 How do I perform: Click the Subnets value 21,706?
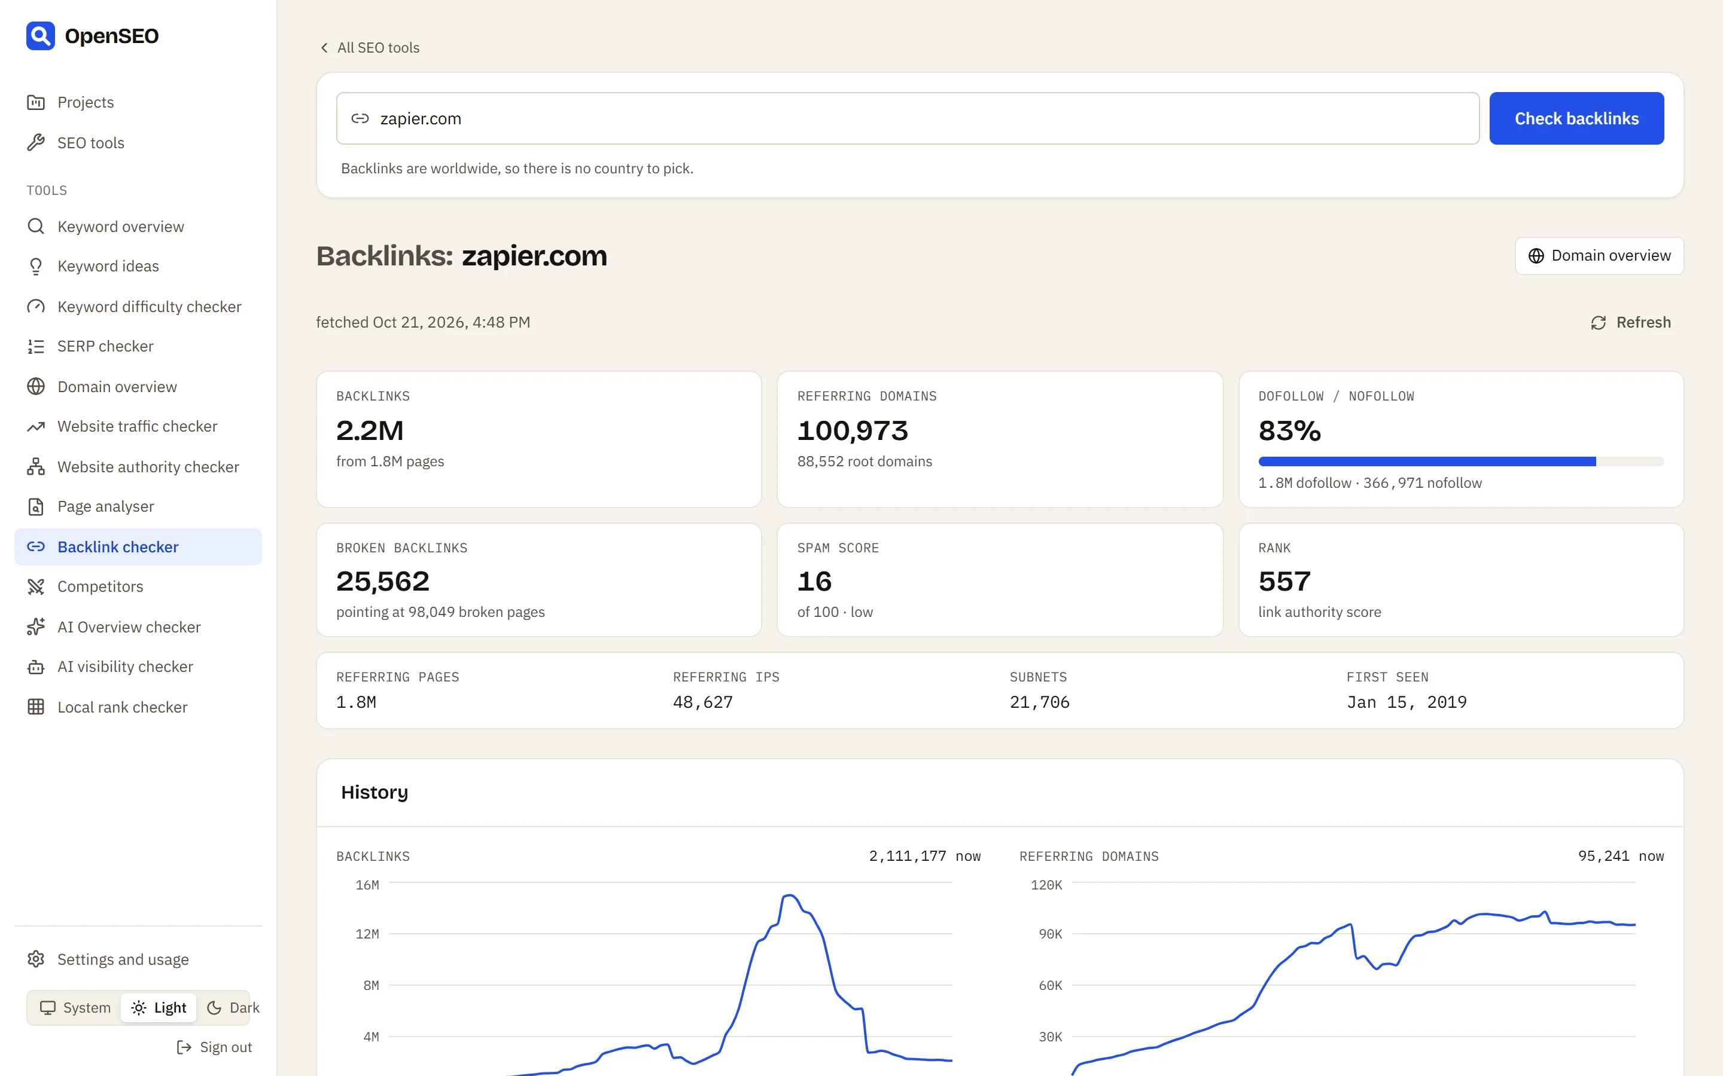click(1040, 702)
